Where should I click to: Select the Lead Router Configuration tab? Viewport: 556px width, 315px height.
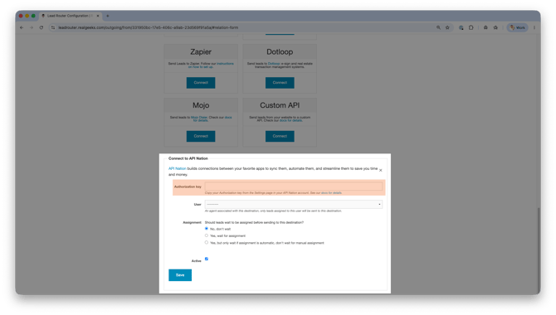click(x=71, y=16)
